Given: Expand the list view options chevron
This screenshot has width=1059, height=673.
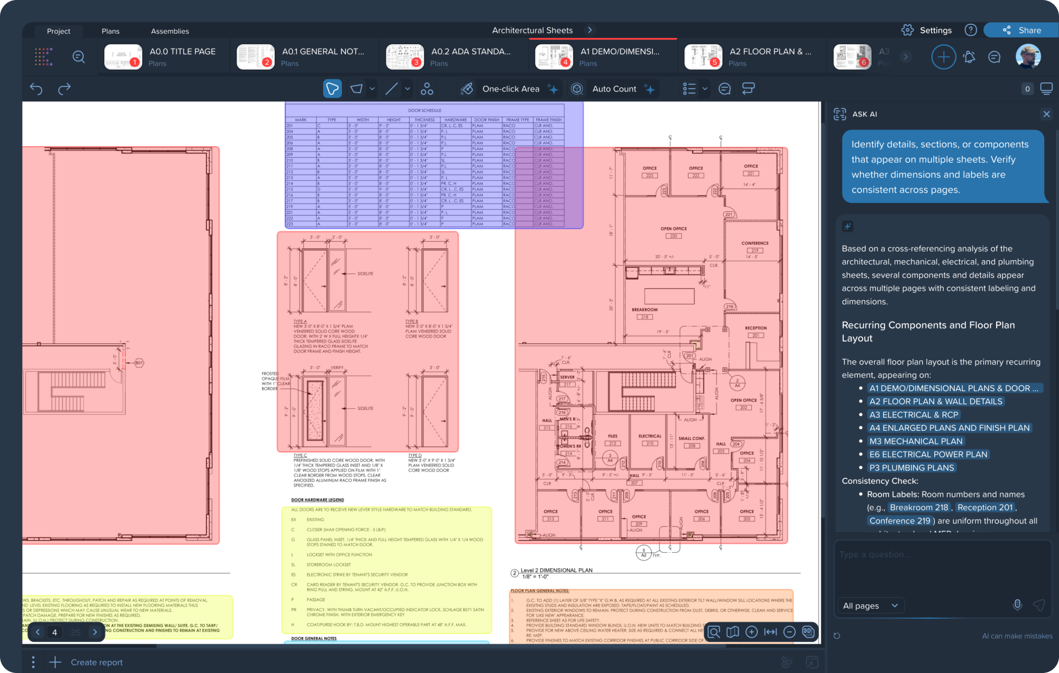Looking at the screenshot, I should point(705,89).
